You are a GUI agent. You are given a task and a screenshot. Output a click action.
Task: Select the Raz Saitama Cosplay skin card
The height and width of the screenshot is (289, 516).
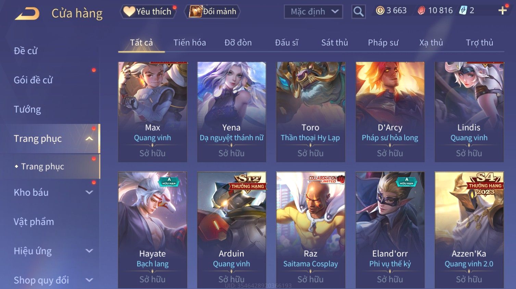(311, 230)
